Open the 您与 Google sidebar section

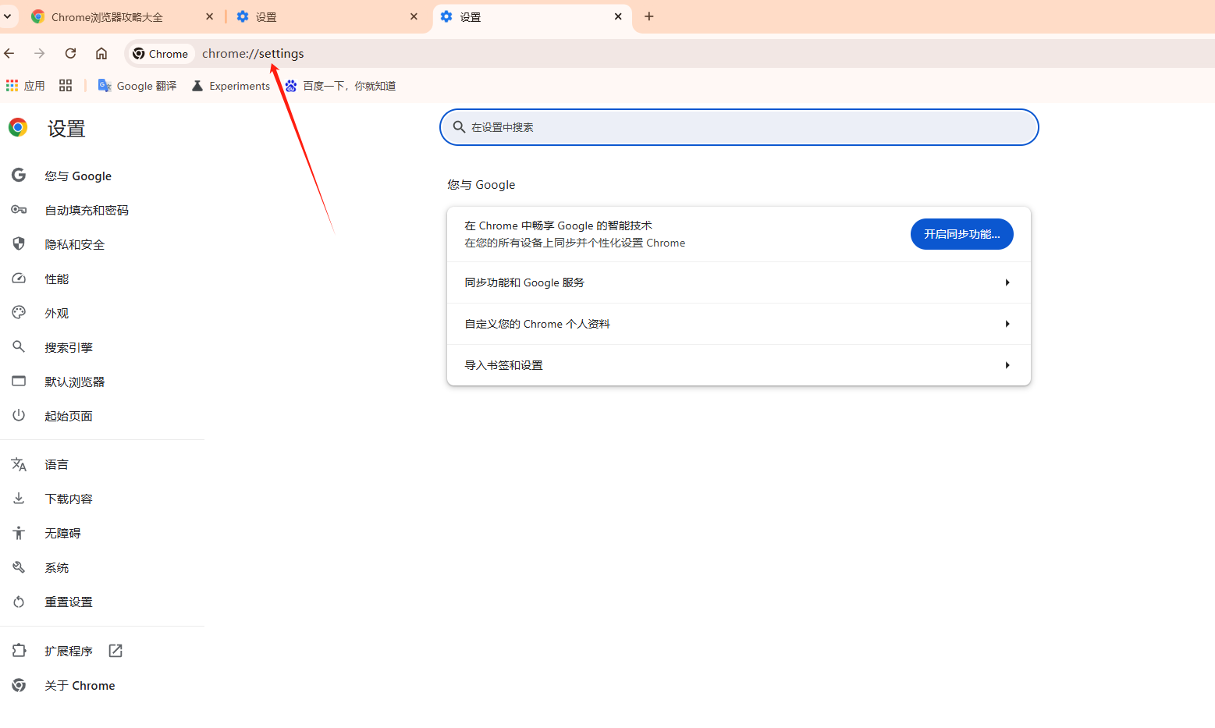(78, 176)
